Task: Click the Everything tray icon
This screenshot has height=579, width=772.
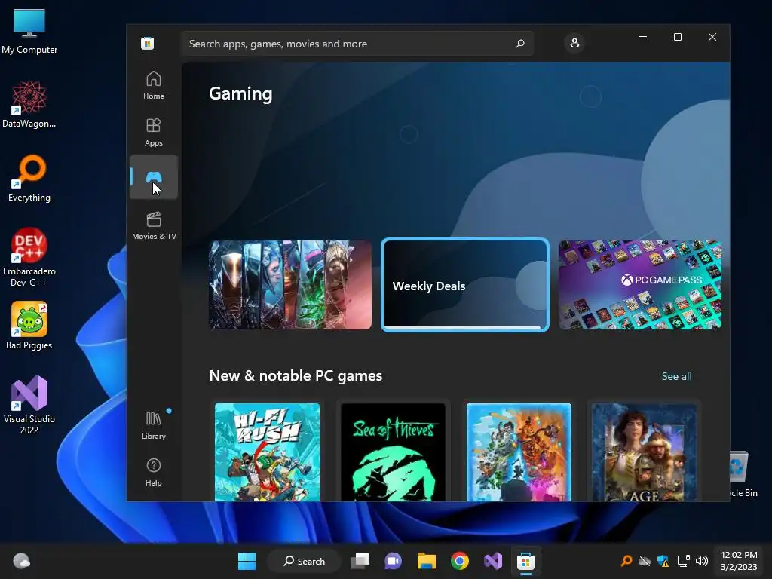Action: click(x=626, y=561)
